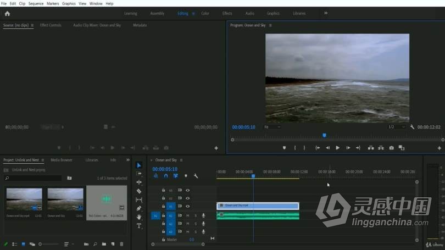Click Find magnifier in Project panel footer
This screenshot has height=250, width=445.
point(95,244)
